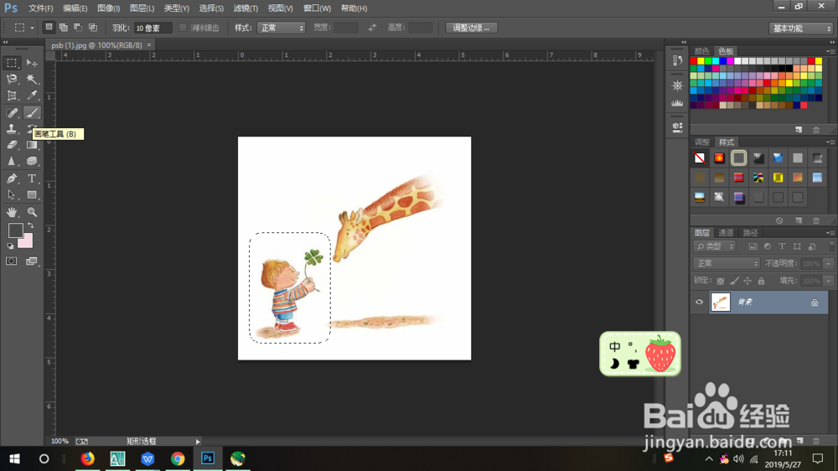Screen dimensions: 838x471
Task: Select the Rectangle shape tool
Action: click(x=32, y=195)
